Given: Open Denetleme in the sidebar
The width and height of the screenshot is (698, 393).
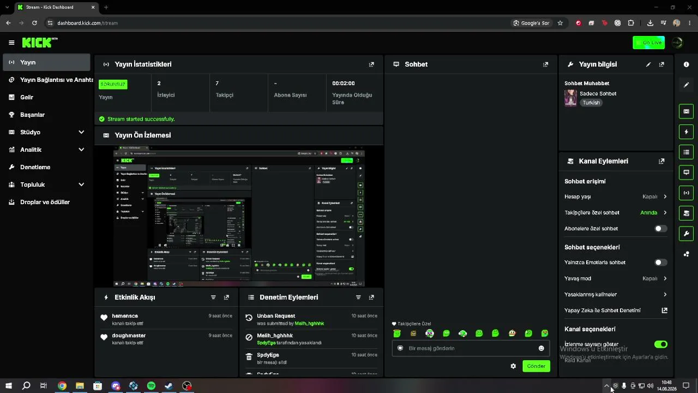Looking at the screenshot, I should tap(46, 167).
